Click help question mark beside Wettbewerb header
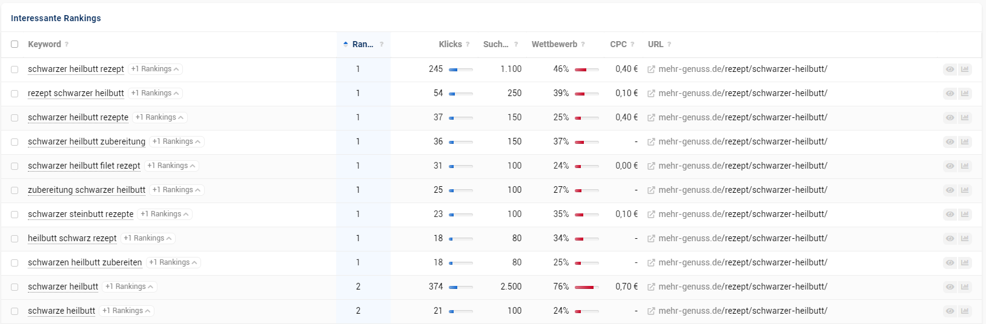The image size is (986, 324). pyautogui.click(x=583, y=44)
